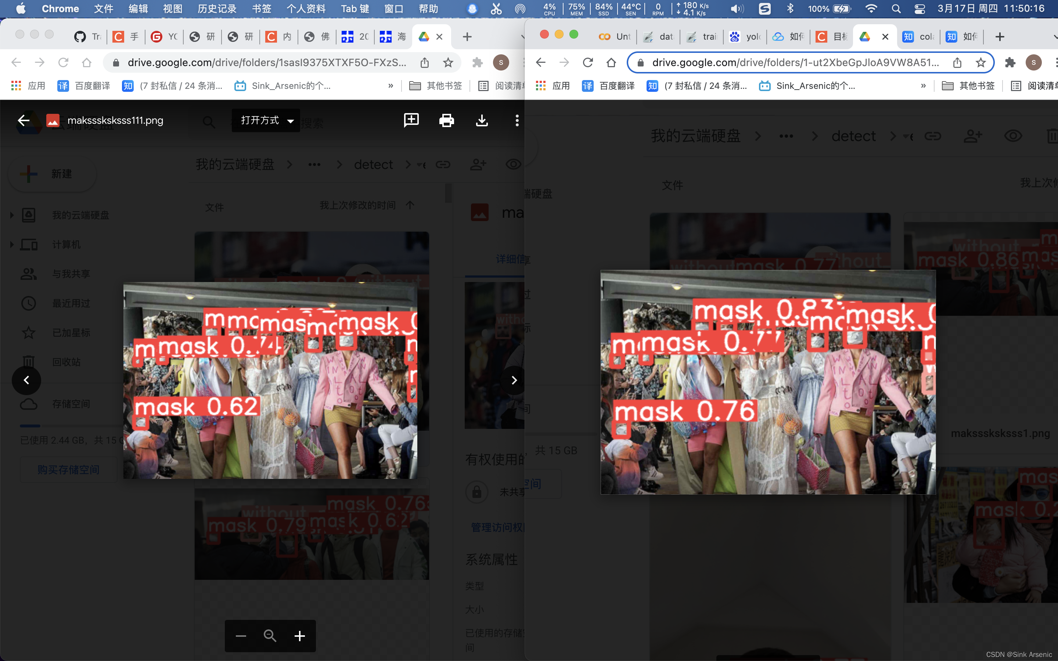Click the add comment icon
This screenshot has width=1058, height=661.
[x=411, y=120]
